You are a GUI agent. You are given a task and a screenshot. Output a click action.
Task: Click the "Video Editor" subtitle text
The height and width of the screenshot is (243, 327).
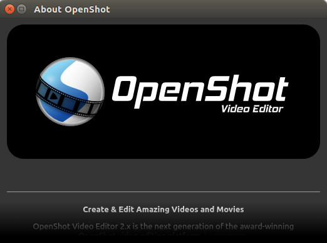252,109
